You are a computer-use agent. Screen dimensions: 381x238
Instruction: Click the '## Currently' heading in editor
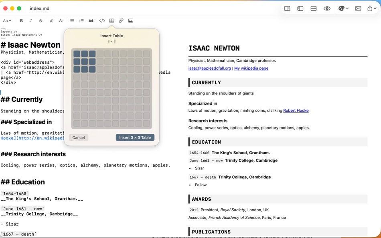(x=22, y=99)
